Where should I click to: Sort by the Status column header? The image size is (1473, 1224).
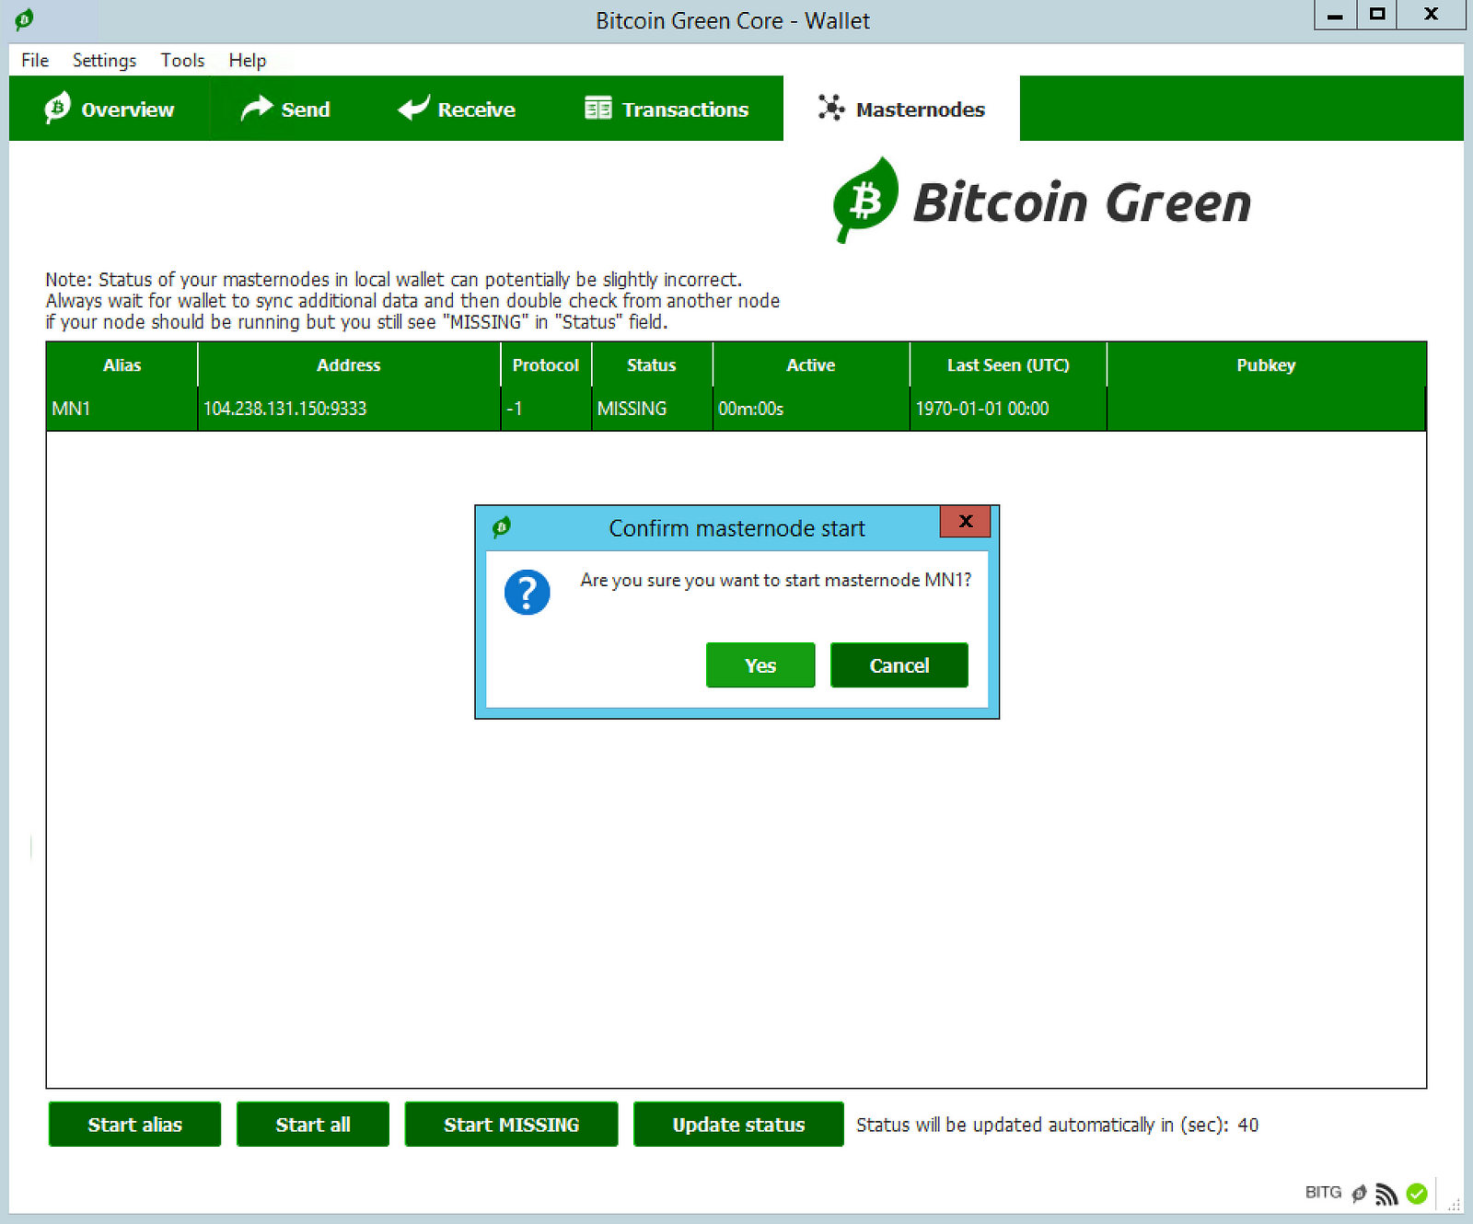pos(652,365)
